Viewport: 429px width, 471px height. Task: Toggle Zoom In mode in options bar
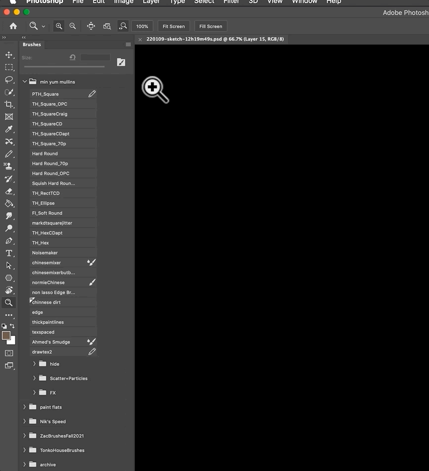click(59, 26)
